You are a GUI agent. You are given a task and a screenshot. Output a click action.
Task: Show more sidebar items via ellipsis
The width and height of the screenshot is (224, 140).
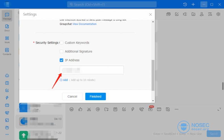pyautogui.click(x=7, y=134)
